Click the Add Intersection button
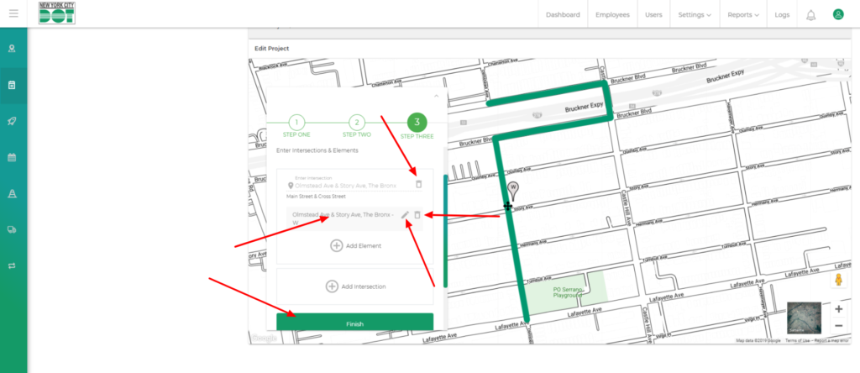This screenshot has height=373, width=860. [355, 286]
